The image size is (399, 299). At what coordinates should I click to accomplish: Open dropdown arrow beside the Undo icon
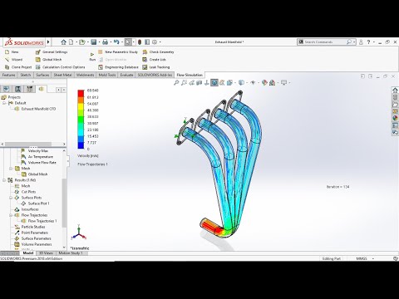[122, 42]
